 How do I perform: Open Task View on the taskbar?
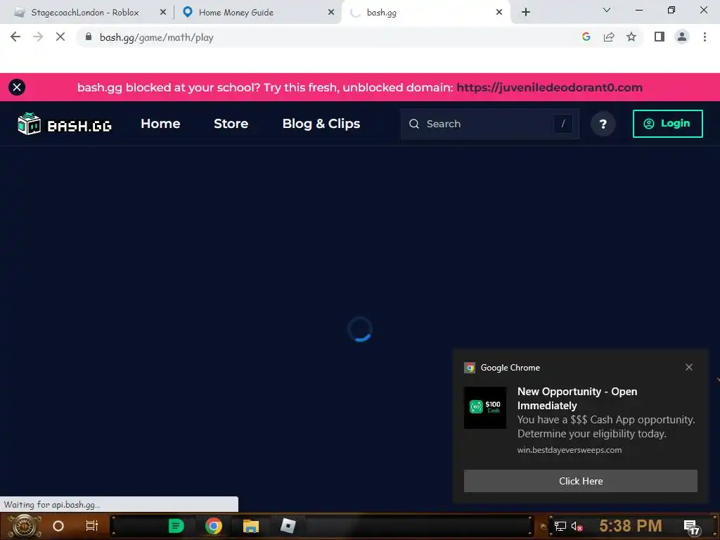coord(92,526)
